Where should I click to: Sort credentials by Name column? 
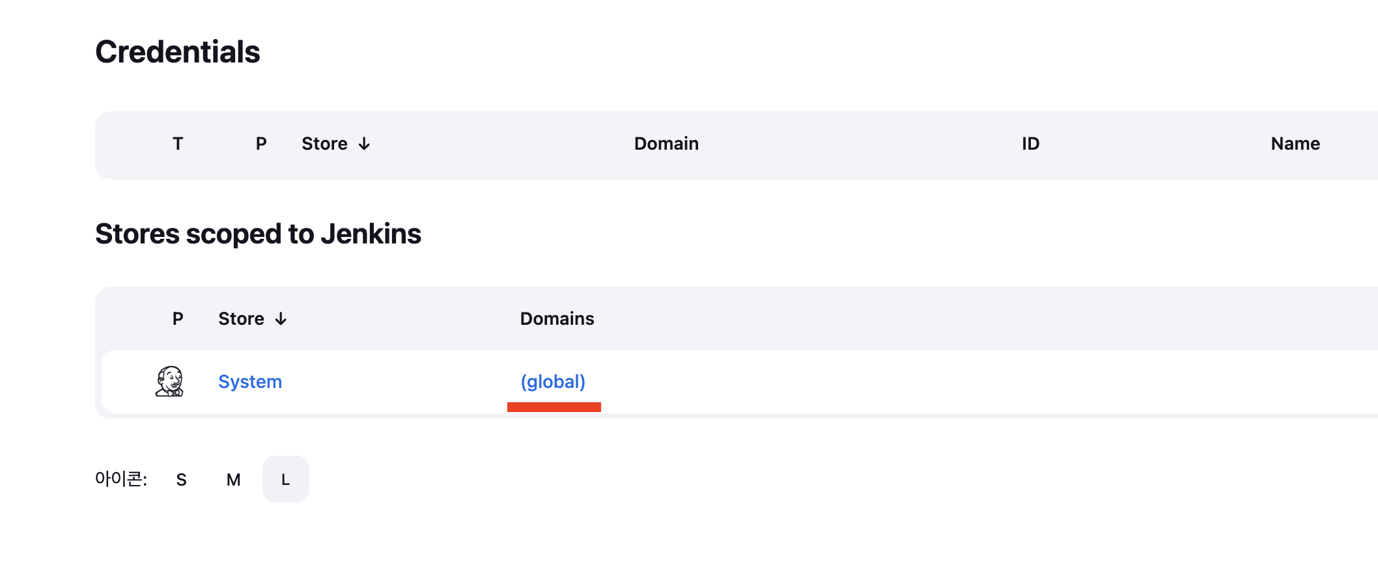[x=1295, y=144]
